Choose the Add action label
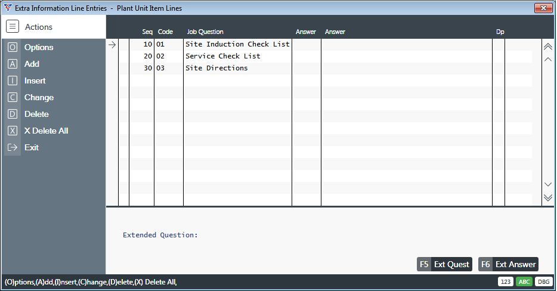The width and height of the screenshot is (557, 291). tap(32, 64)
